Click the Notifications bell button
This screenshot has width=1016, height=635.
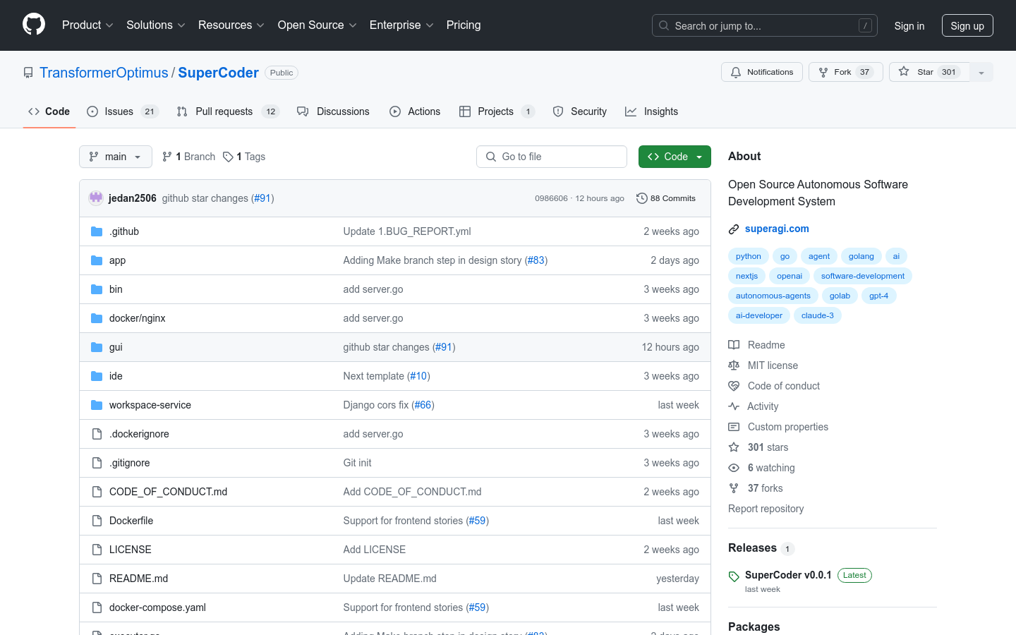click(x=762, y=72)
